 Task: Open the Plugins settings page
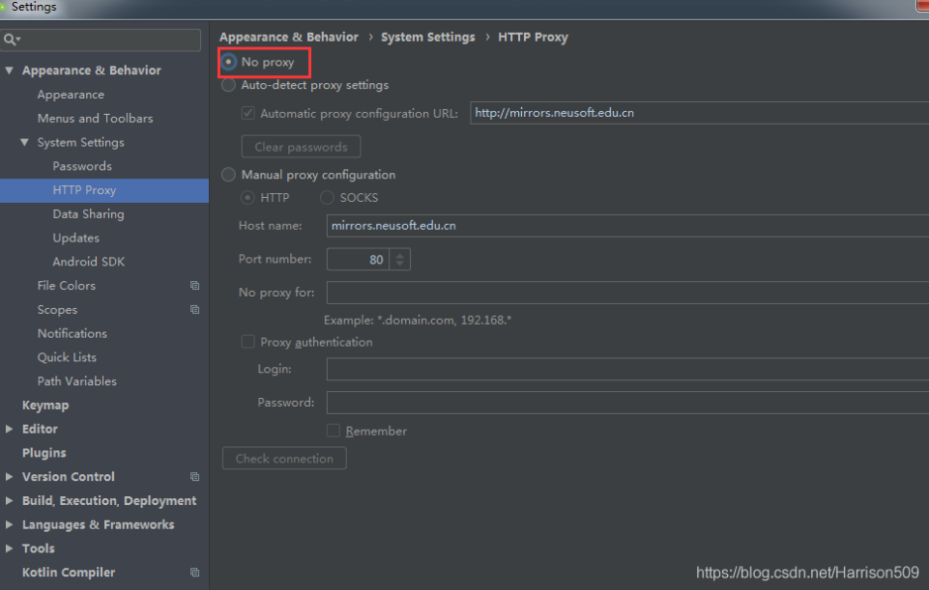pos(44,453)
